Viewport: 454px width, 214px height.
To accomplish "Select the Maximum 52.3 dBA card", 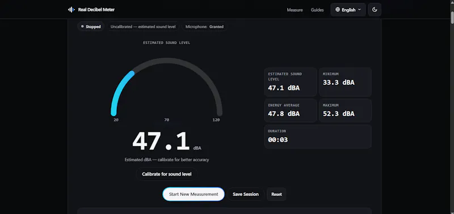I will [345, 110].
